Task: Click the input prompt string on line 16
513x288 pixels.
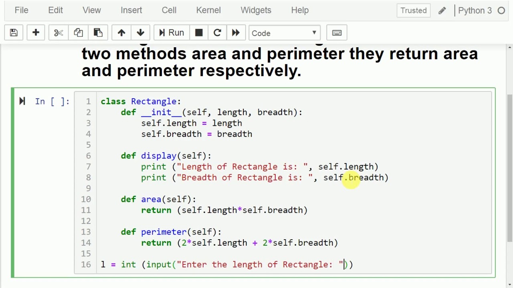Action: click(260, 264)
